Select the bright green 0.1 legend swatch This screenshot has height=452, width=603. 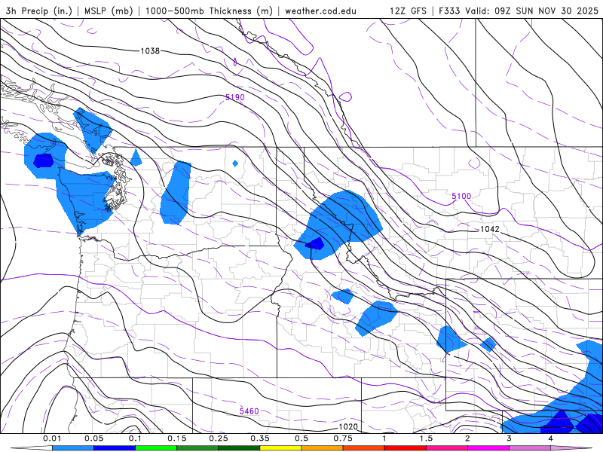156,448
